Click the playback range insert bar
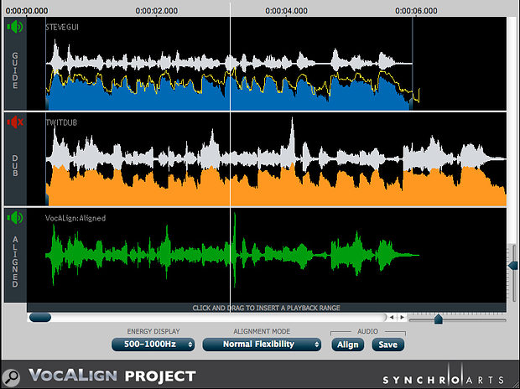 267,308
